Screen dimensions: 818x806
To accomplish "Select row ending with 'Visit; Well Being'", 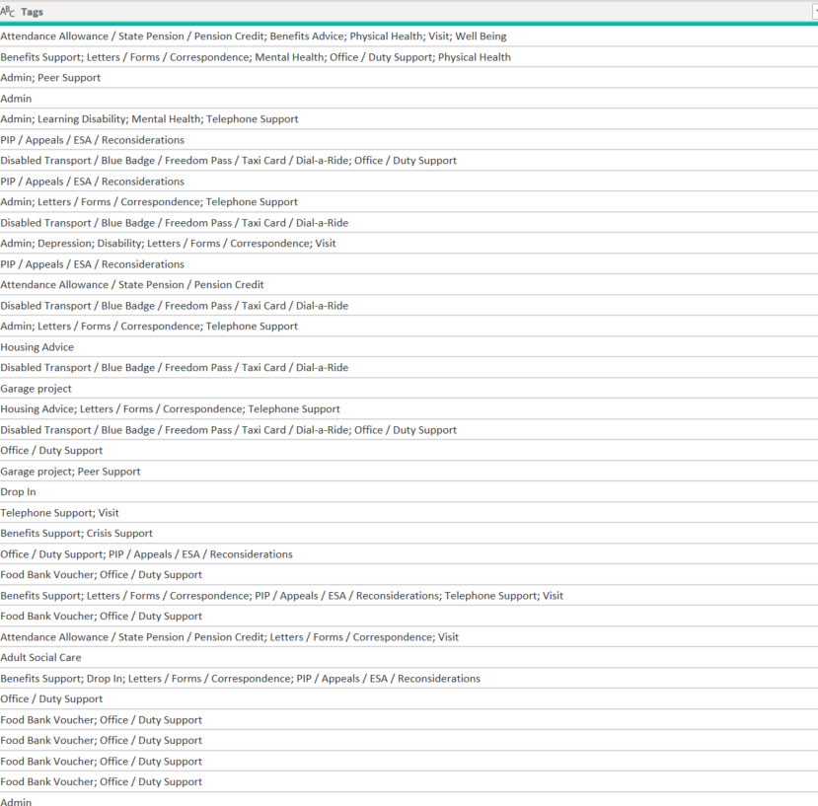I will point(409,36).
